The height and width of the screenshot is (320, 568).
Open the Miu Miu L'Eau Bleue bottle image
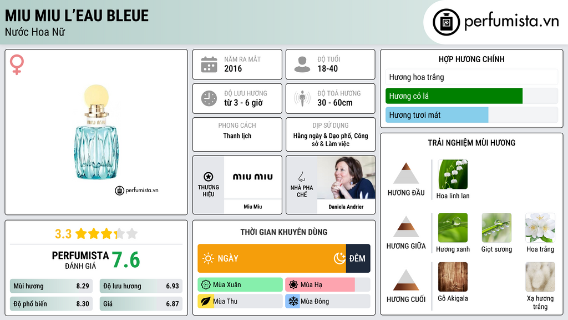(96, 132)
